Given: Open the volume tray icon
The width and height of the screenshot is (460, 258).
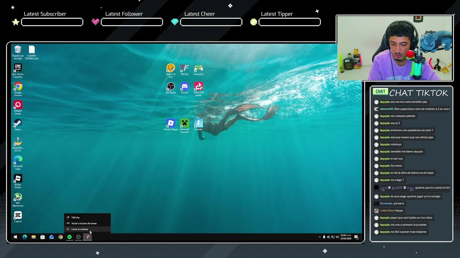Looking at the screenshot, I should tap(337, 237).
